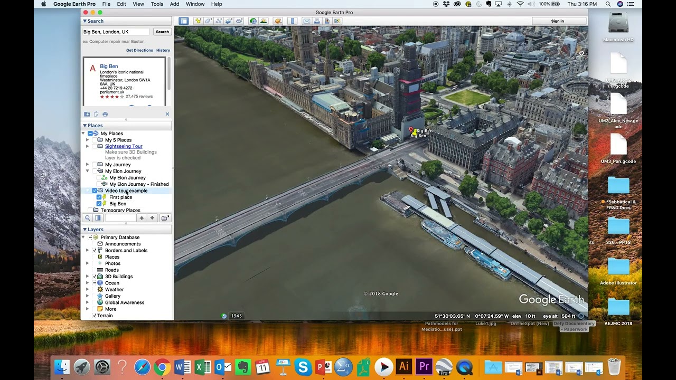Open the Sightseeing Tour link
The height and width of the screenshot is (380, 676).
124,146
